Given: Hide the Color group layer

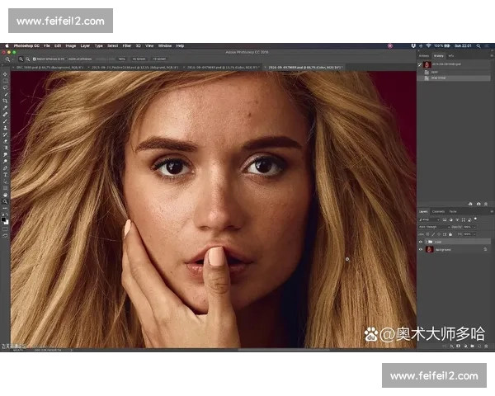Looking at the screenshot, I should pos(421,242).
